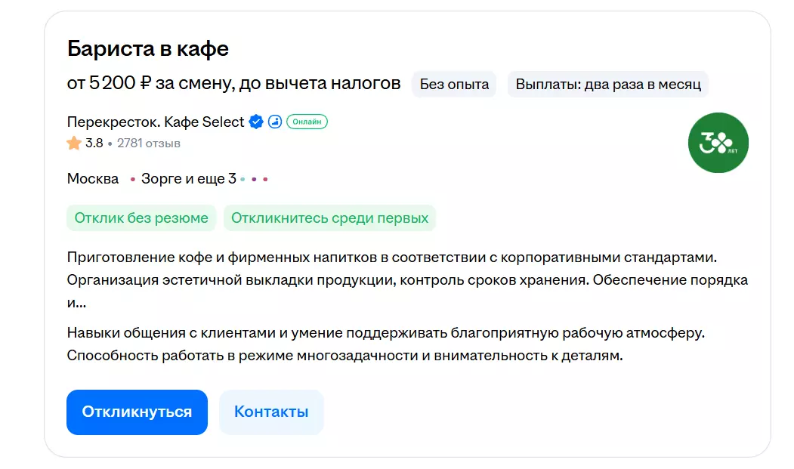Expand the Зорге и еще 3 stations
This screenshot has height=469, width=794.
(188, 179)
